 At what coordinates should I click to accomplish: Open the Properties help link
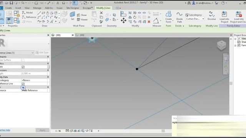tap(5, 130)
